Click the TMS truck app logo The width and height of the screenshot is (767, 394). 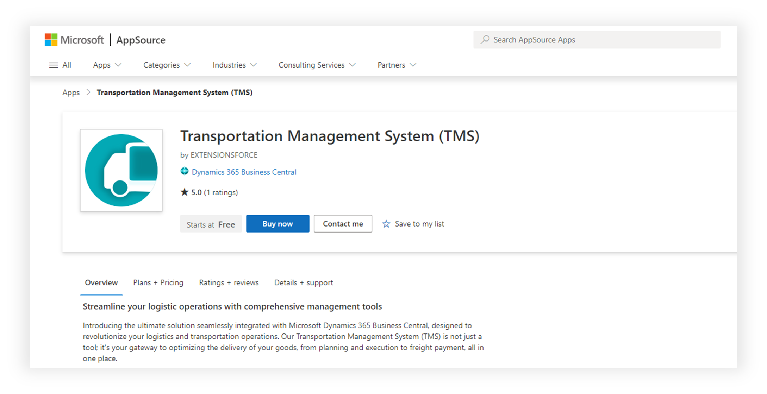pos(121,170)
